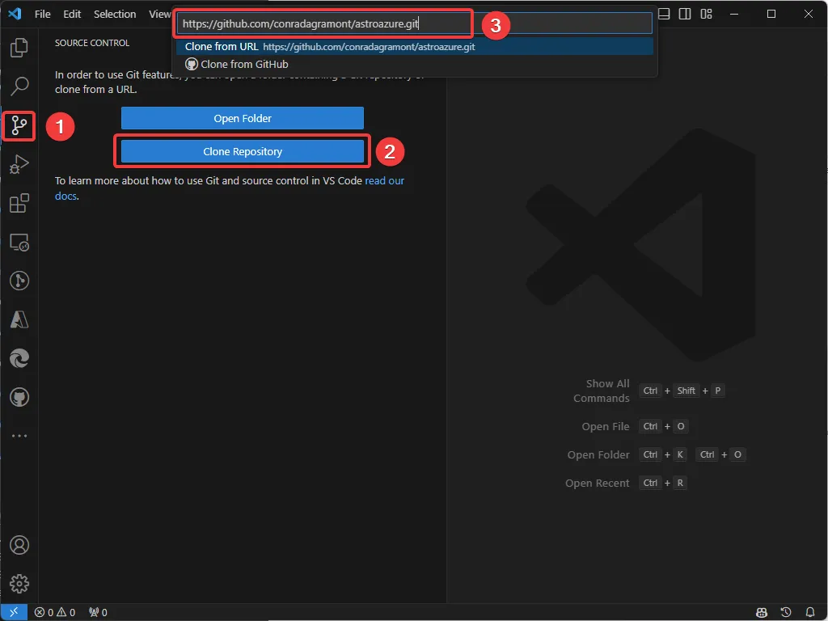This screenshot has width=828, height=621.
Task: Open the Accounts menu icon
Action: click(19, 545)
